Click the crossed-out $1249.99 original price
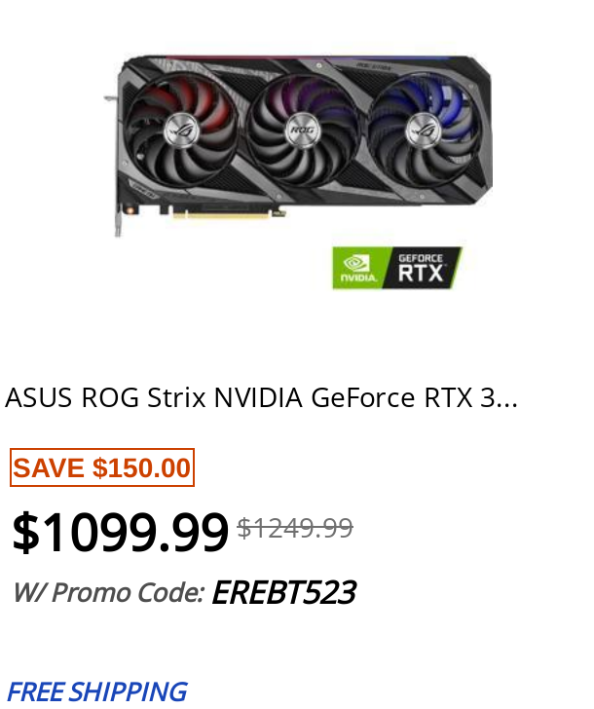This screenshot has height=709, width=594. [295, 528]
